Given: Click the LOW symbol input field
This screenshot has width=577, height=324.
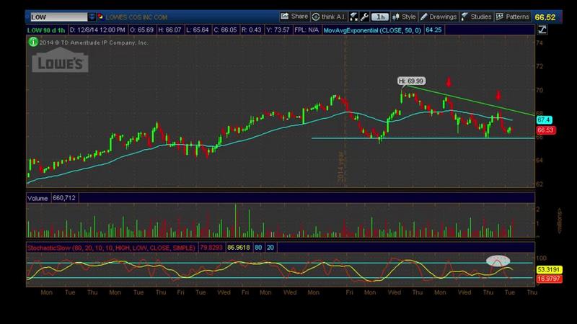Looking at the screenshot, I should point(59,17).
